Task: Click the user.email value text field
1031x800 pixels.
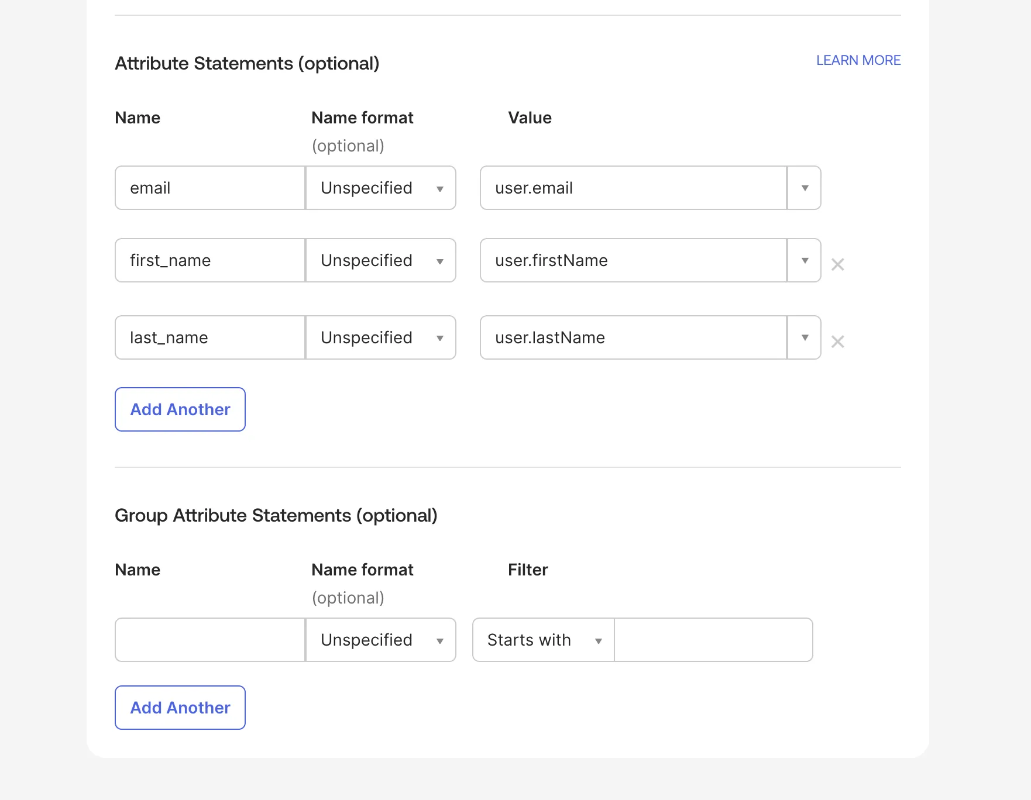Action: [x=633, y=188]
